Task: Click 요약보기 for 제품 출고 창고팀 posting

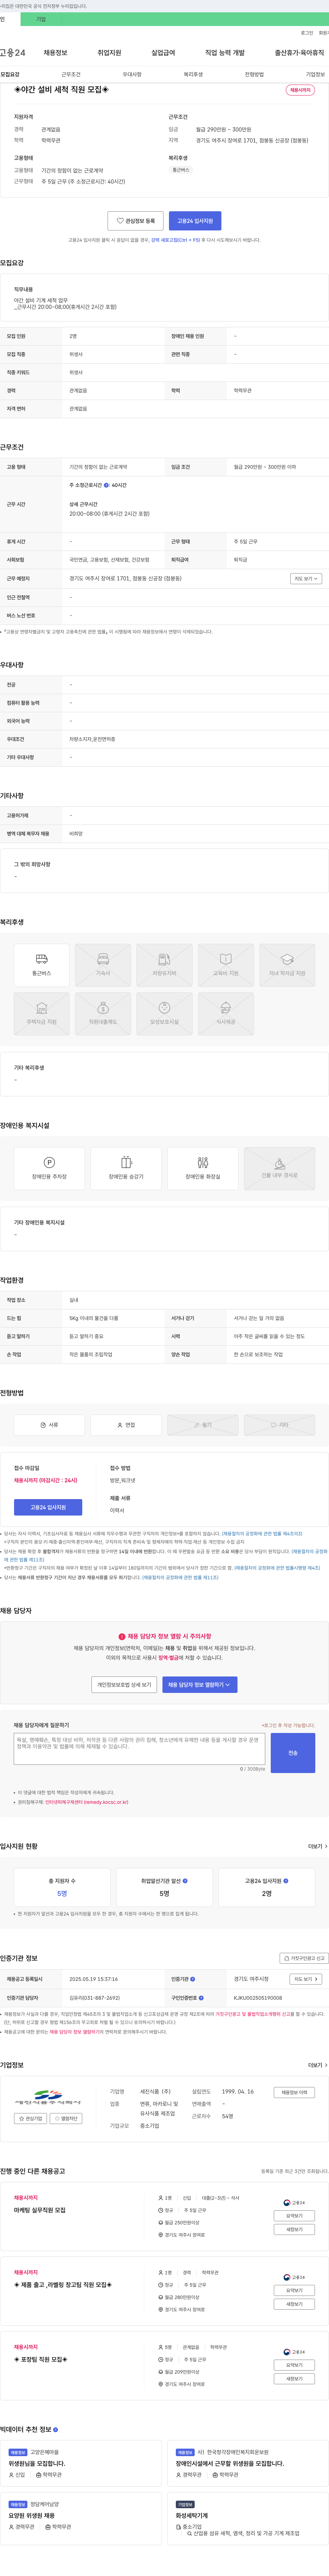Action: pos(294,2290)
